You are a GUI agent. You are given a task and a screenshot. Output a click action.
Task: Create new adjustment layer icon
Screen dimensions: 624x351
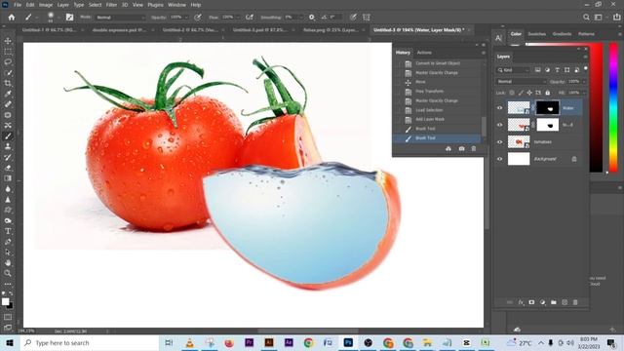click(543, 302)
